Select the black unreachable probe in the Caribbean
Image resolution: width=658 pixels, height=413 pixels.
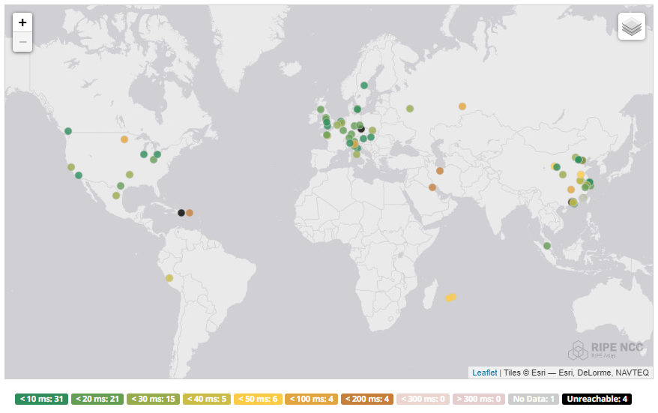[181, 213]
